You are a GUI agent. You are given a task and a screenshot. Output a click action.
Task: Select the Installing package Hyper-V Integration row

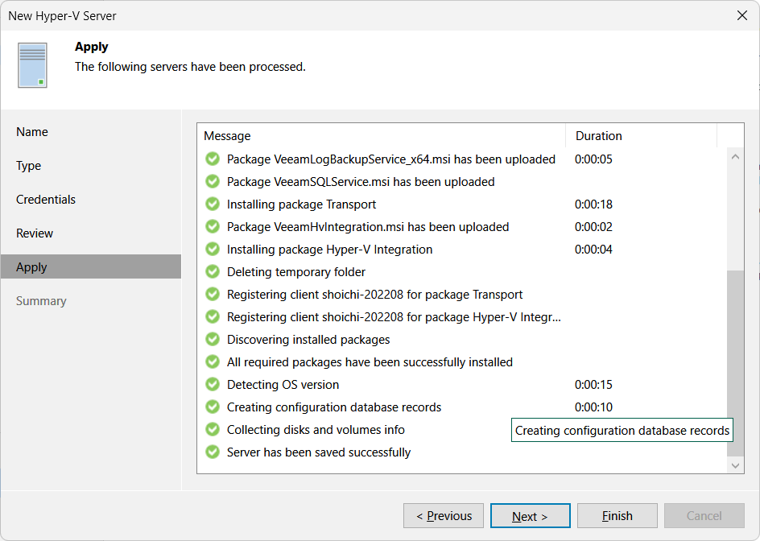click(x=462, y=250)
